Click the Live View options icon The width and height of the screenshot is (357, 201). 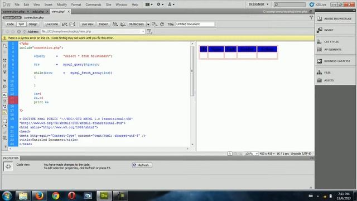click(x=149, y=32)
